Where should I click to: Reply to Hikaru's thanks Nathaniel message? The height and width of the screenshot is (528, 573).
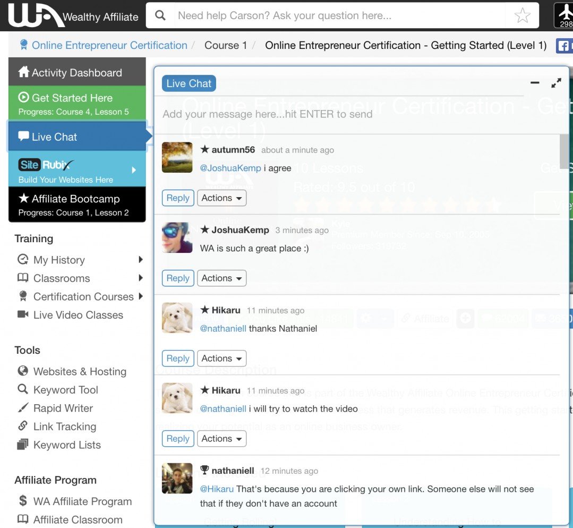point(178,359)
